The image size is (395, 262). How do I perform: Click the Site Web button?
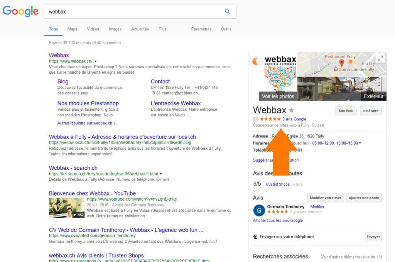346,111
